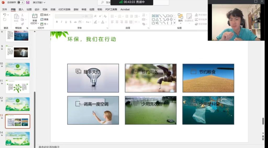This screenshot has height=148, width=268.
Task: Select the Triangle shape in gallery
Action: (x=157, y=19)
